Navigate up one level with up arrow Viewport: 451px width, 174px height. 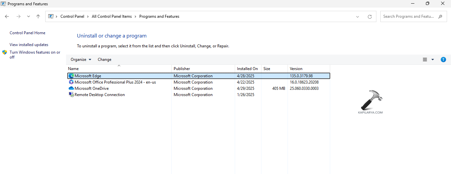tap(38, 16)
